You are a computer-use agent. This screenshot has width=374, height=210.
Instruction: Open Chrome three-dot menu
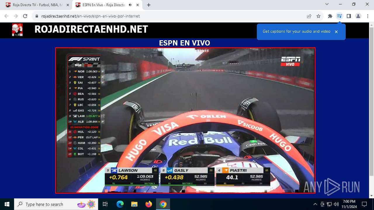point(368,16)
